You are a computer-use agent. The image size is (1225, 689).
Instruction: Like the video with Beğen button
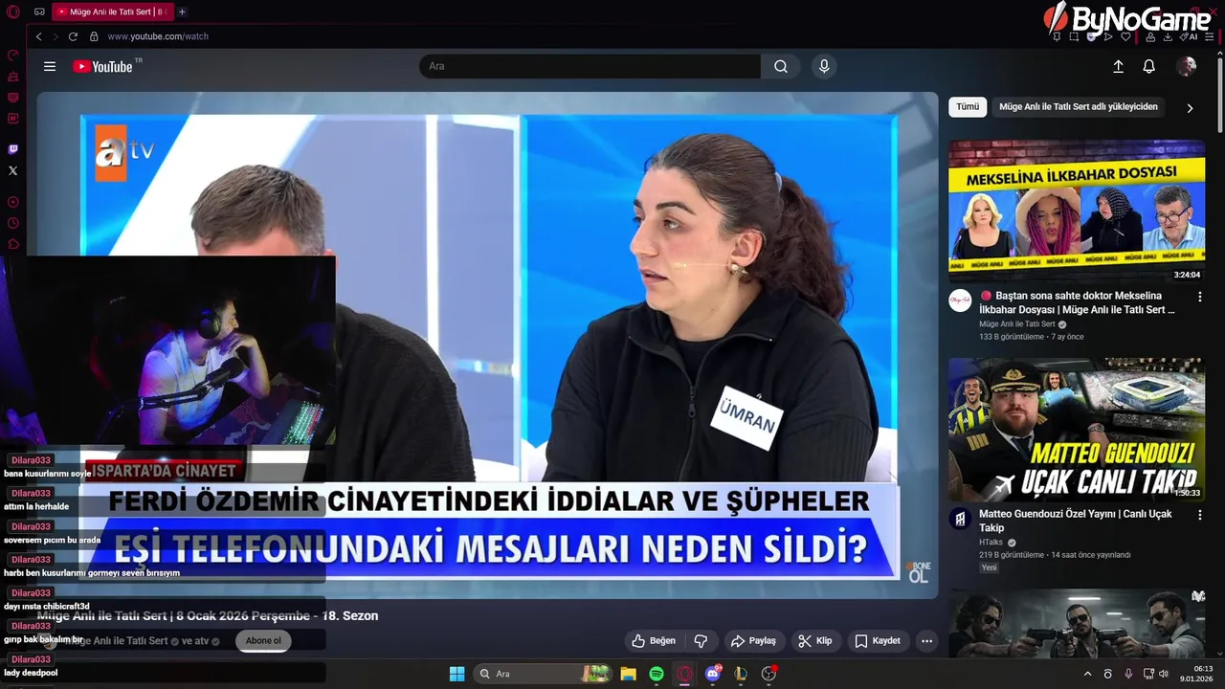654,641
